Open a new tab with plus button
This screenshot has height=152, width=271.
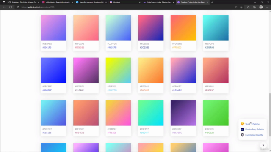pyautogui.click(x=212, y=2)
